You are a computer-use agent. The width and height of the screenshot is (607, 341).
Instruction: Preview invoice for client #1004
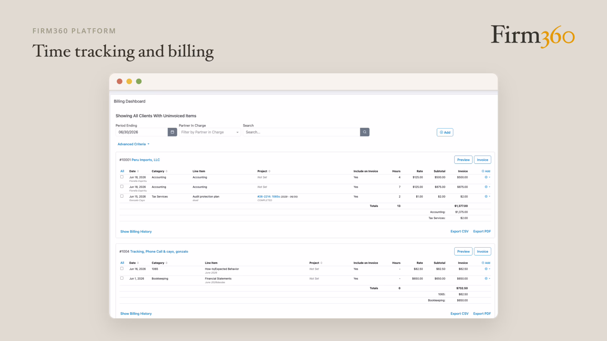click(463, 251)
